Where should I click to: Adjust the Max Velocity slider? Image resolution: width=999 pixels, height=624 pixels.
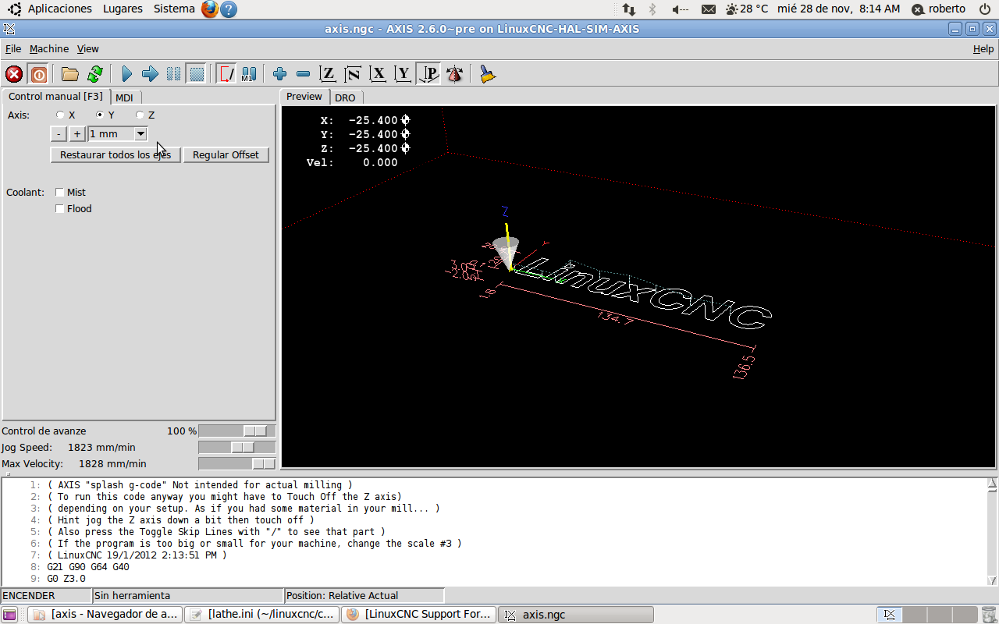pyautogui.click(x=237, y=463)
